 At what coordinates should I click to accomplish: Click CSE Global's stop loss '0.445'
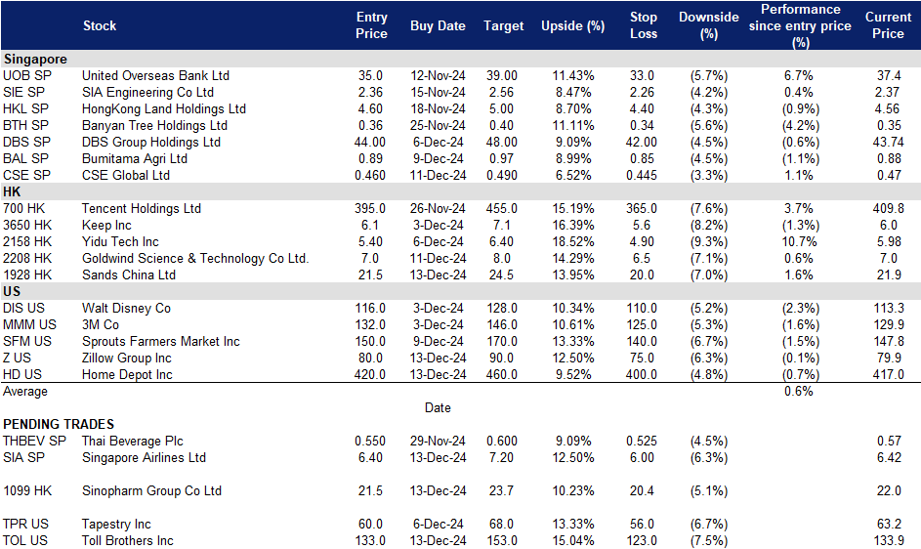[642, 175]
